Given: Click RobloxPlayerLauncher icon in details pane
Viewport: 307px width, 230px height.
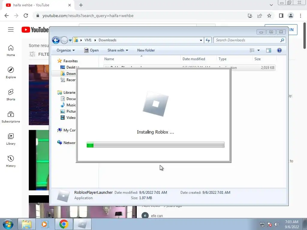Looking at the screenshot, I should pos(63,196).
